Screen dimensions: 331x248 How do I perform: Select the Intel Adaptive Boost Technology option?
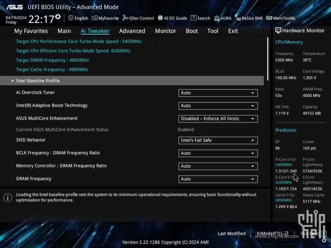(x=218, y=106)
